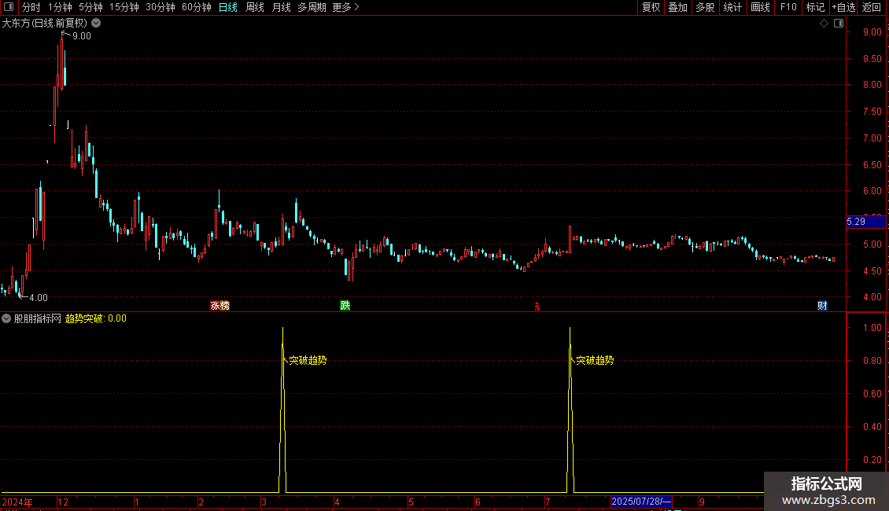Viewport: 889px width, 511px height.
Task: Click the 趋势突破: 0.00 value label
Action: [96, 318]
